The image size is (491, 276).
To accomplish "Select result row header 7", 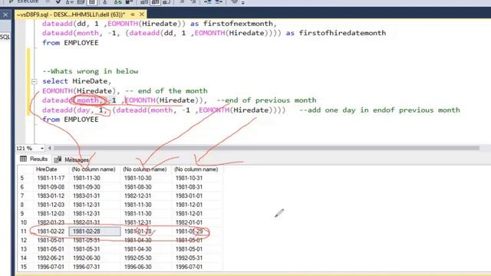I will [x=22, y=196].
